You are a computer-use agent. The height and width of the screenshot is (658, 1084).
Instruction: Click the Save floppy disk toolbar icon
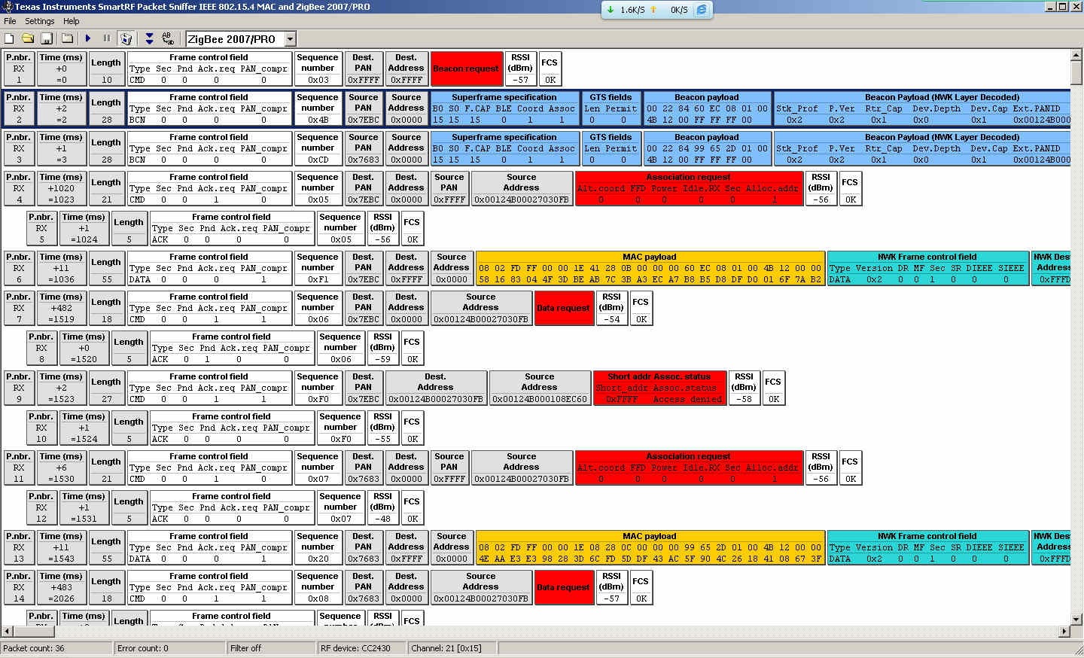(46, 38)
